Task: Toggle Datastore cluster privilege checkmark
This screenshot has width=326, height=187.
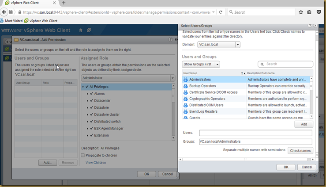Action: (x=91, y=114)
